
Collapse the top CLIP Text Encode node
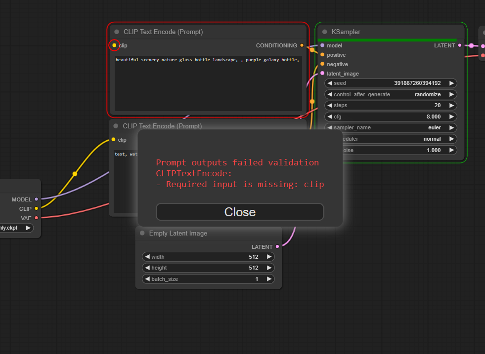(x=117, y=32)
